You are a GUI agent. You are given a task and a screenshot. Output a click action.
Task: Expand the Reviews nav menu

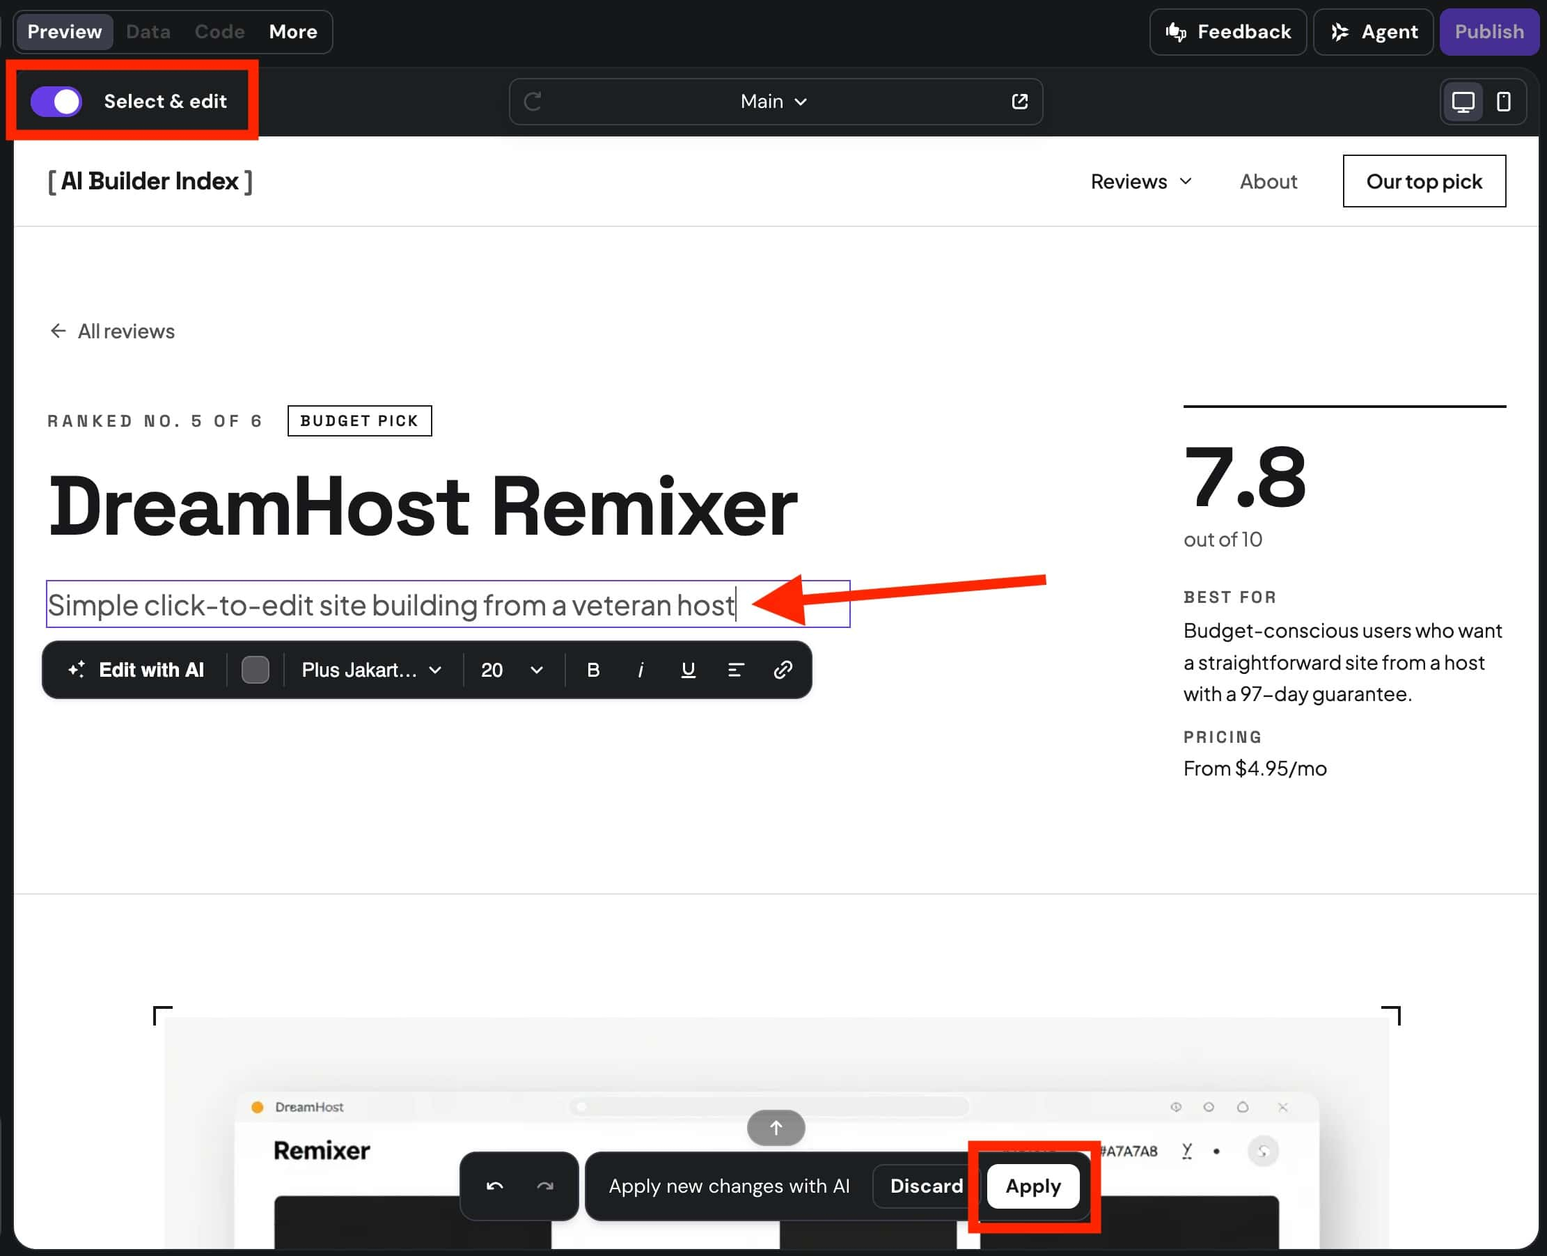tap(1141, 181)
